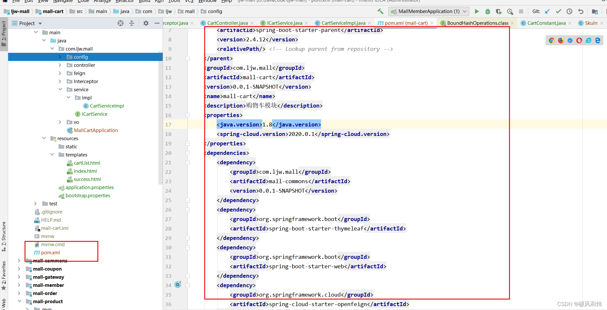Commit changes with the green checkmark
607x310 pixels.
pyautogui.click(x=558, y=11)
